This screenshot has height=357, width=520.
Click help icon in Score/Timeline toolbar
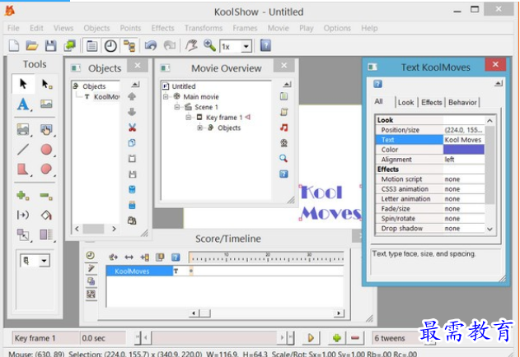click(176, 257)
